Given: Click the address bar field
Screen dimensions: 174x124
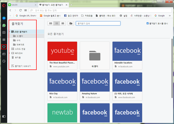Looking at the screenshot, I should tap(100, 10).
